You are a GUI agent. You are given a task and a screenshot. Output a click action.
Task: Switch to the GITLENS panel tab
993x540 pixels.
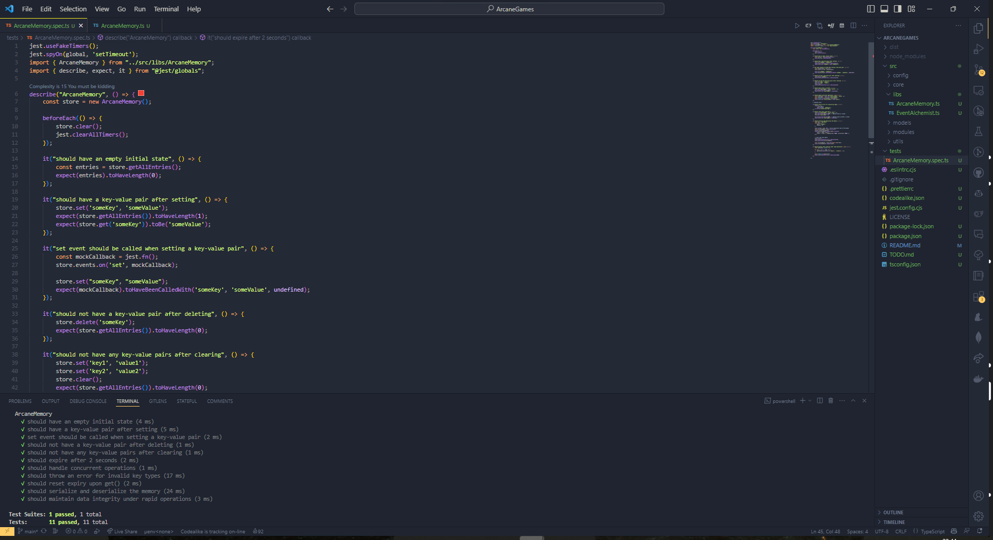tap(158, 401)
